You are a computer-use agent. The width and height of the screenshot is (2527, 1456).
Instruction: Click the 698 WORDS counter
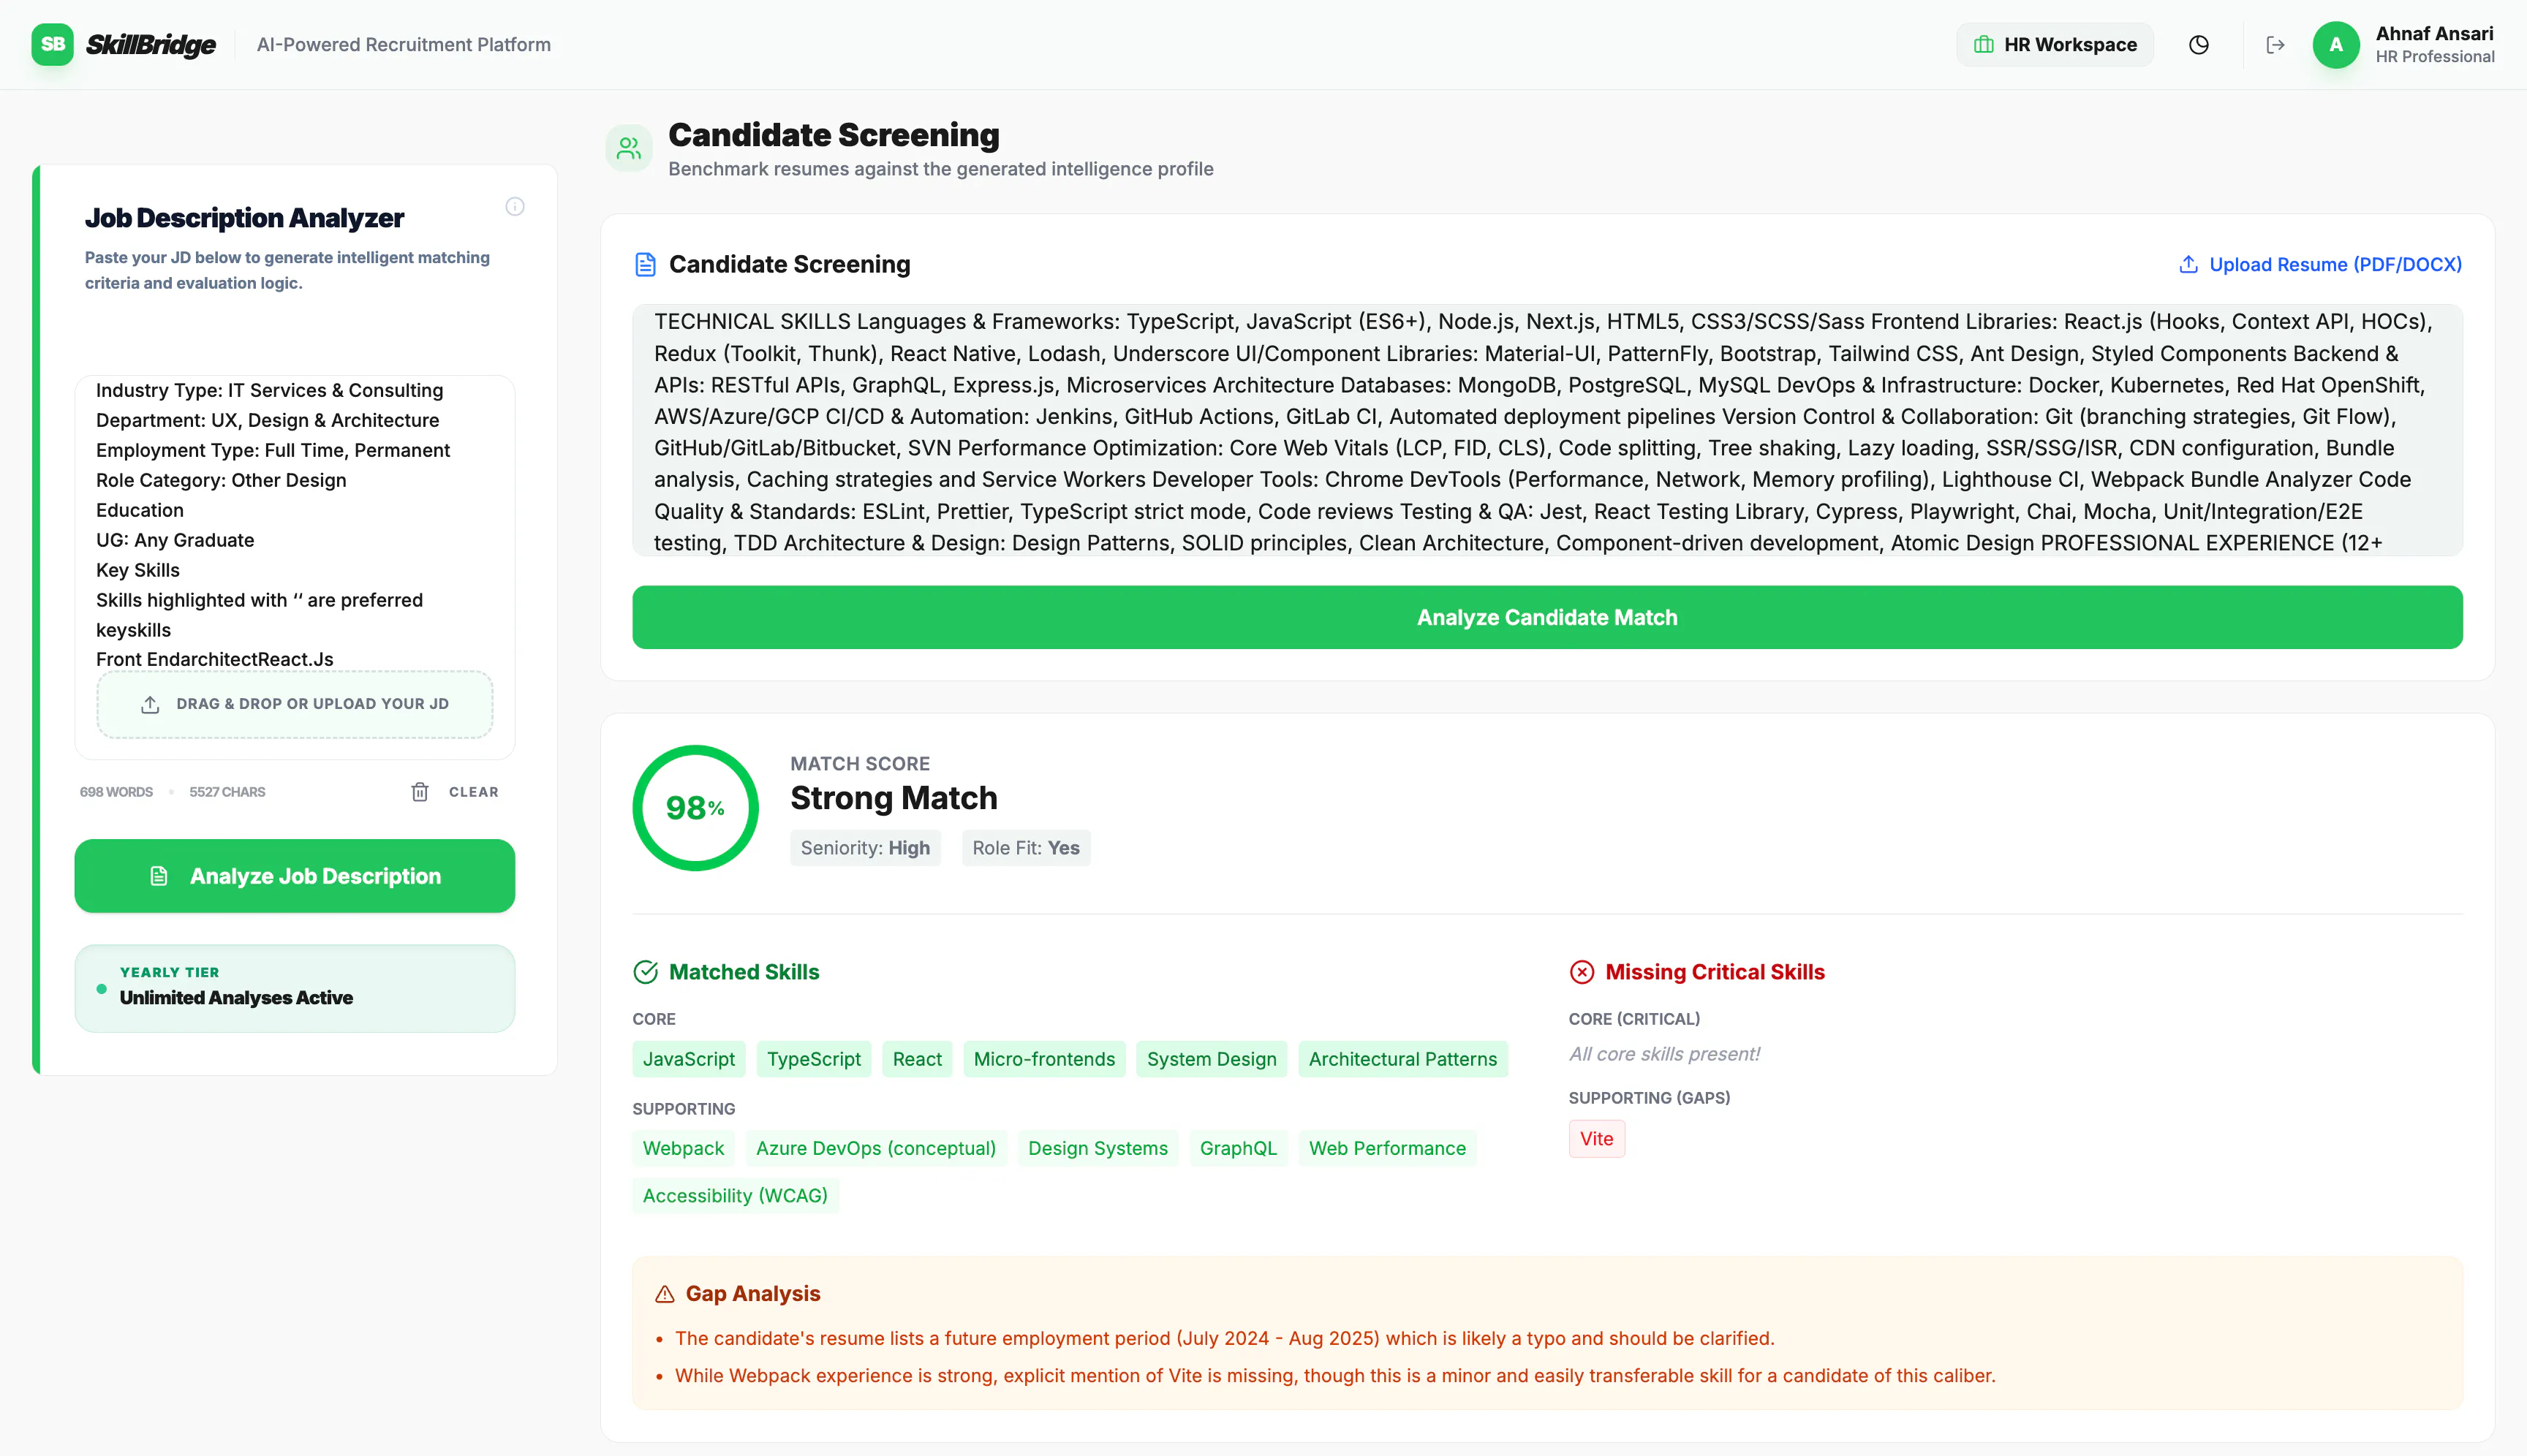[x=116, y=792]
